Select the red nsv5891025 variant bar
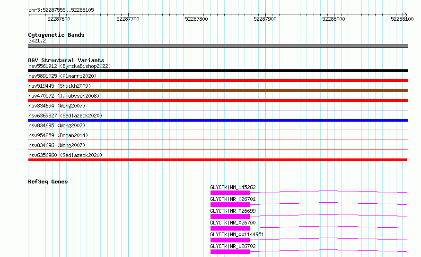 218,81
